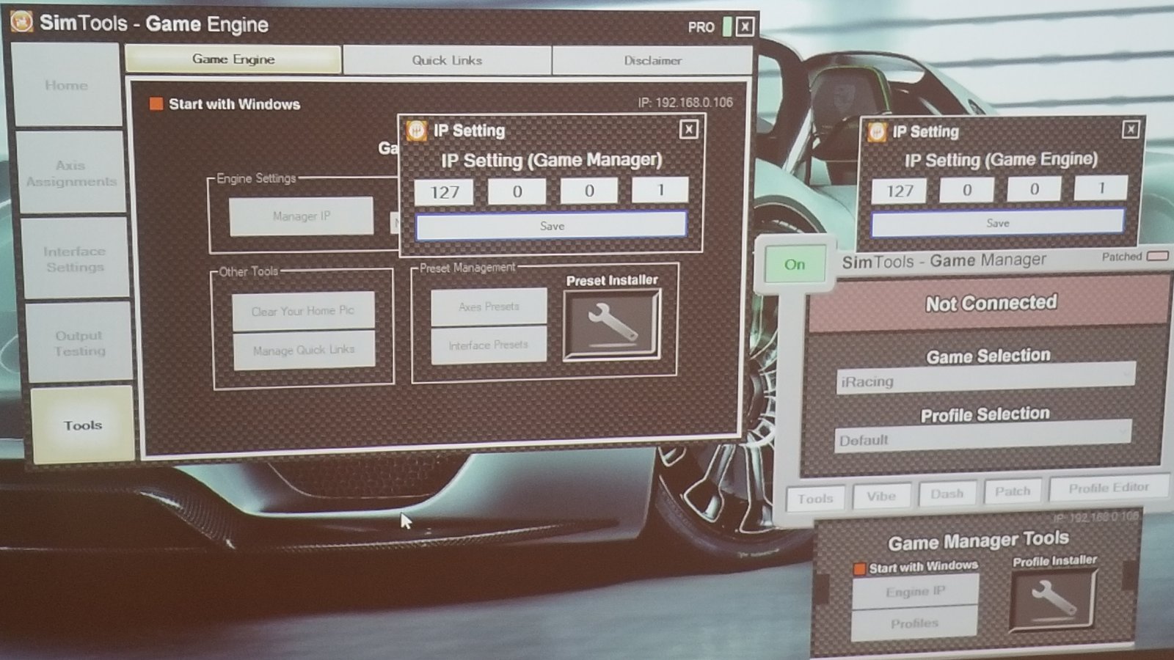Click the Engine IP button
This screenshot has height=660, width=1174.
pyautogui.click(x=915, y=591)
